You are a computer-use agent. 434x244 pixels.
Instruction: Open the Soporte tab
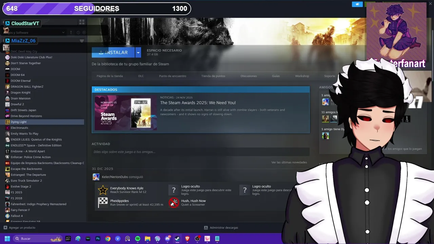330,76
